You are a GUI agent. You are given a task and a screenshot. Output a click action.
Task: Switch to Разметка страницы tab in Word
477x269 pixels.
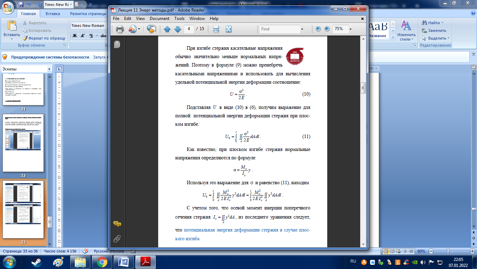[88, 14]
